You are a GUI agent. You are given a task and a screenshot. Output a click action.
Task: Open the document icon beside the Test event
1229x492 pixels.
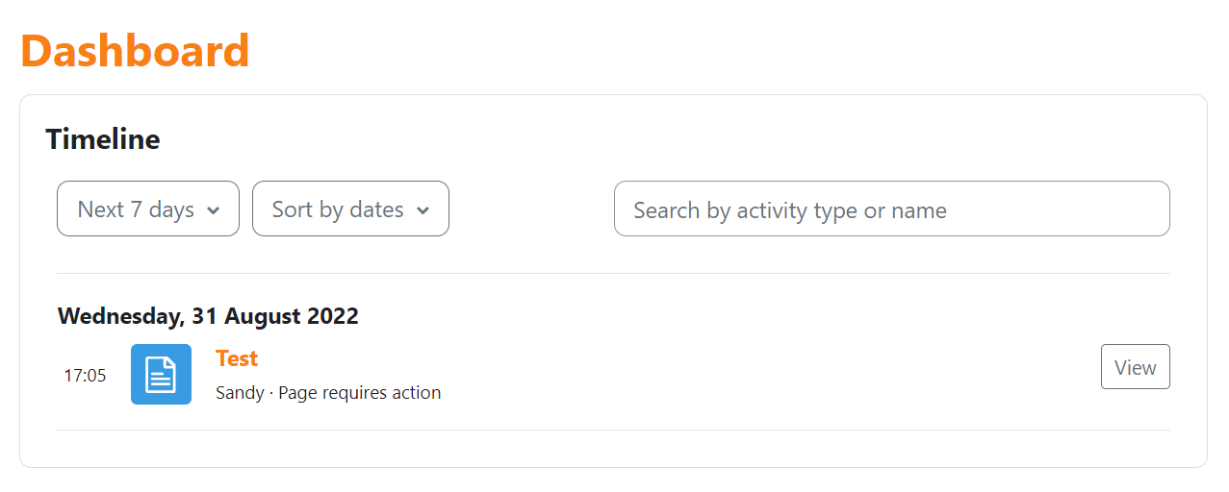click(161, 374)
